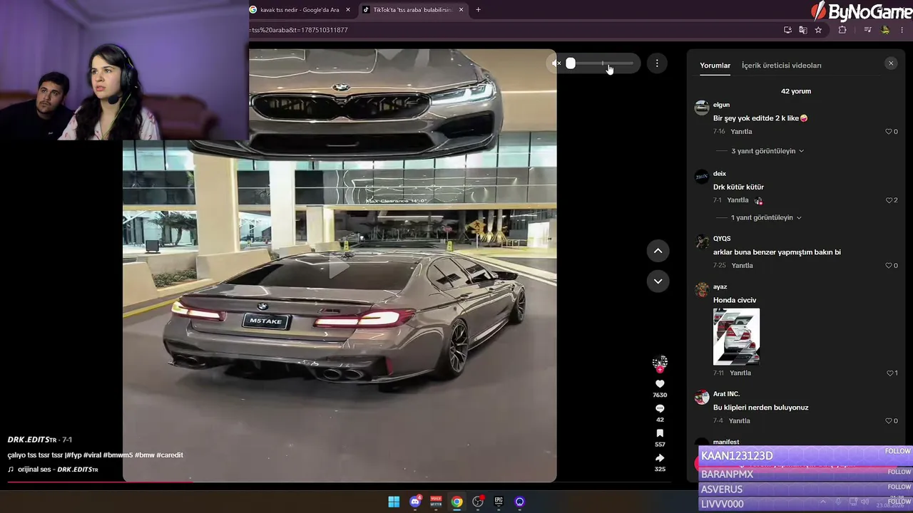The image size is (913, 513).
Task: Open the image in ayaz's comment
Action: click(736, 336)
